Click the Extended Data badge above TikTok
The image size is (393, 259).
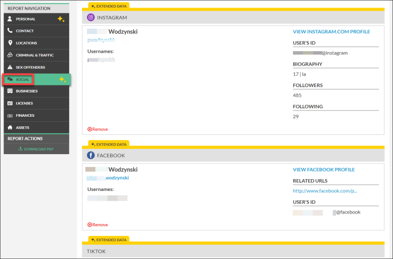tap(108, 239)
